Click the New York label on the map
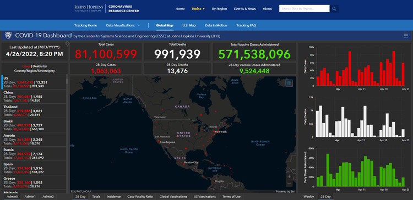The image size is (413, 200). pos(221,131)
